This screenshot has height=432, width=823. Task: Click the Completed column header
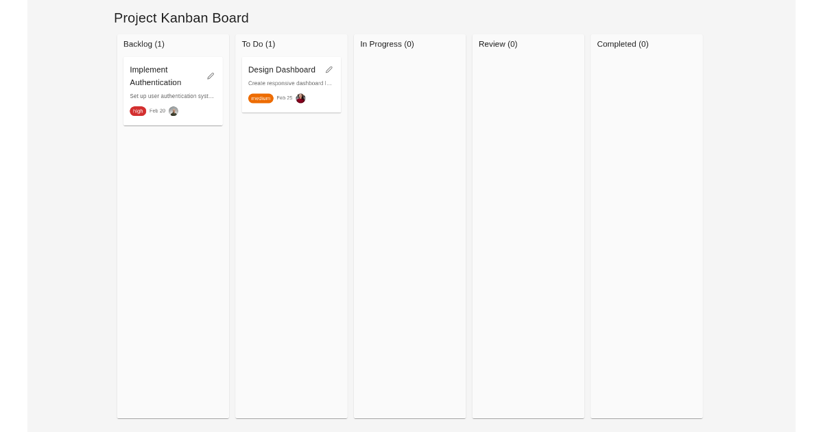(623, 44)
